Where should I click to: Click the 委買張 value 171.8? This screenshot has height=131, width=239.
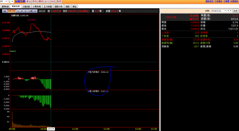click(x=196, y=40)
